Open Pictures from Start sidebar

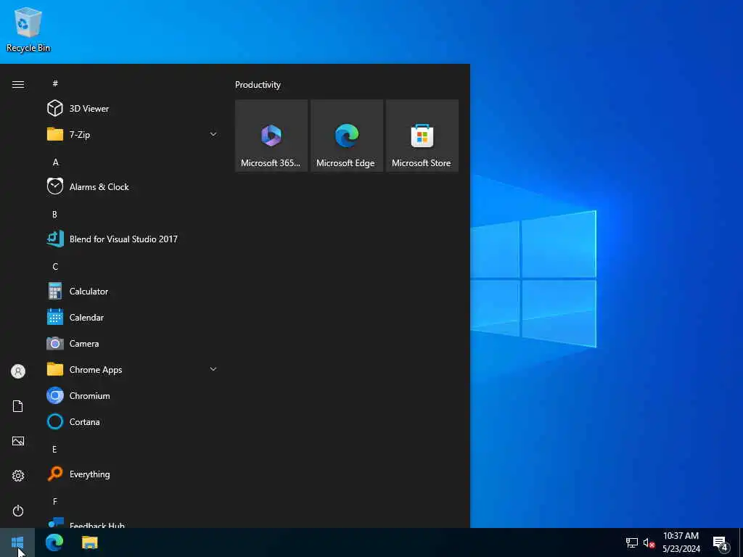(18, 441)
